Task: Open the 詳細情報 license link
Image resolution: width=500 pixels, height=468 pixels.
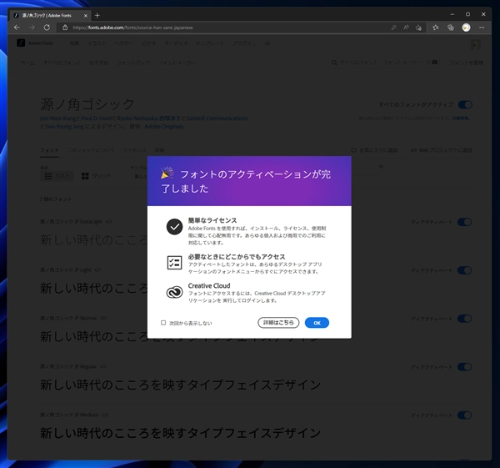Action: pyautogui.click(x=461, y=118)
